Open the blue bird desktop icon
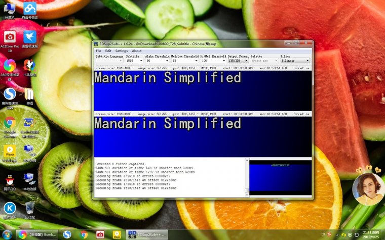Screen dimensions: 385x240 coord(30,39)
